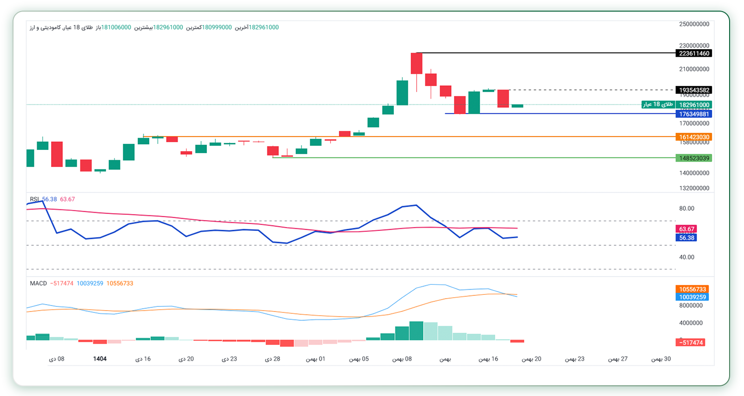
Task: Click the tallest red candle at the peak
Action: tap(416, 64)
